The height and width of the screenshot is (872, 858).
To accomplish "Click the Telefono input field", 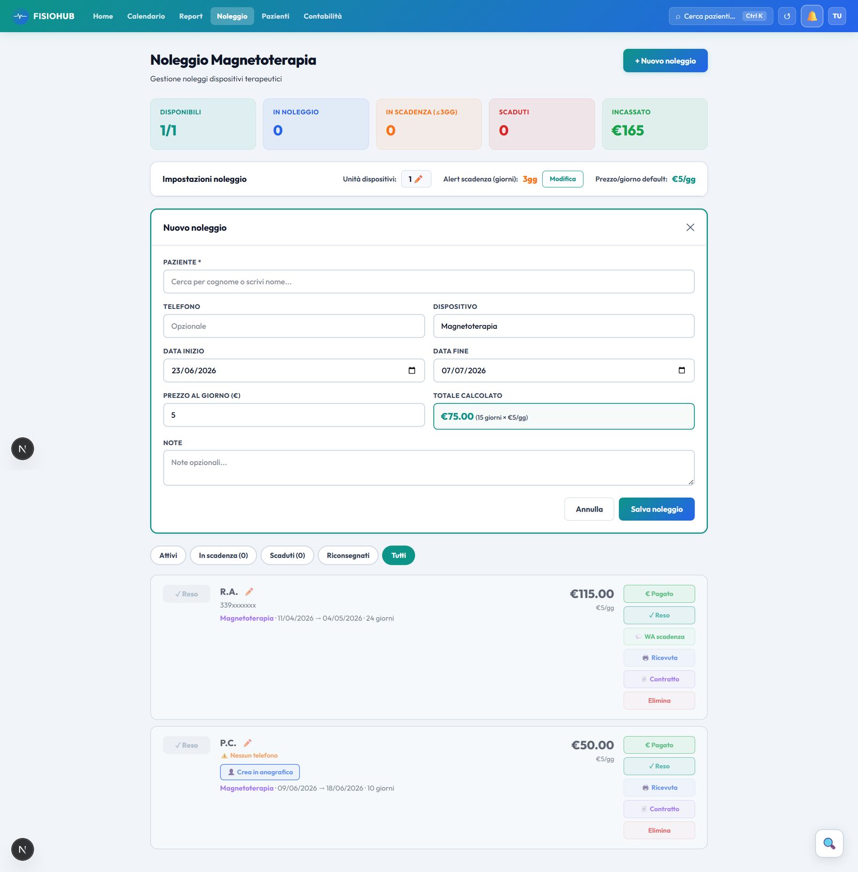I will (x=294, y=326).
